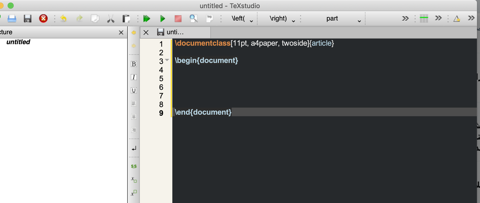Apply underline formatting with U icon
Screen dimensions: 480x203
point(134,90)
